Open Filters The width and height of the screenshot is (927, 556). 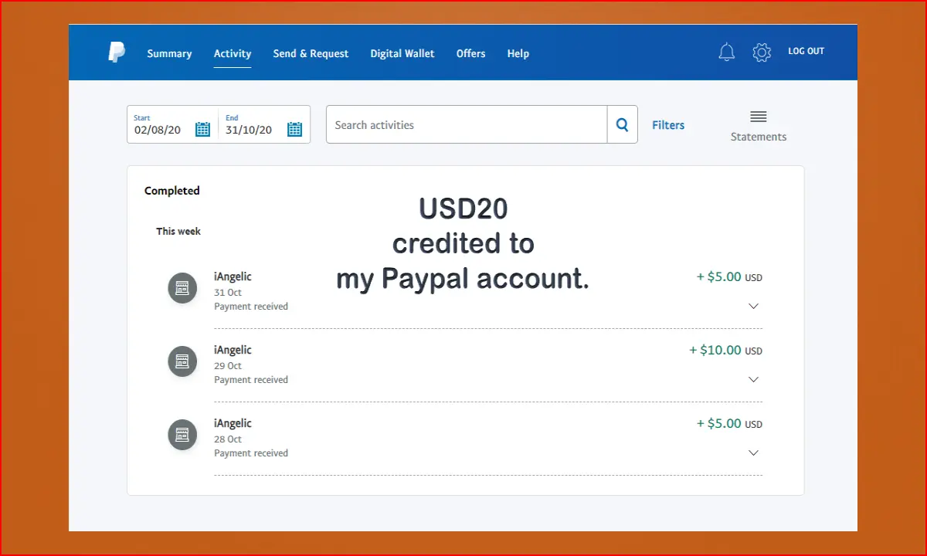click(x=668, y=125)
